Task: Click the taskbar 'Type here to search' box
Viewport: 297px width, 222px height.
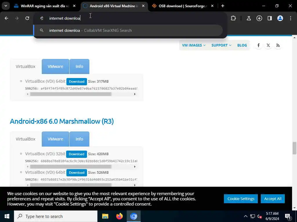Action: pyautogui.click(x=56, y=216)
